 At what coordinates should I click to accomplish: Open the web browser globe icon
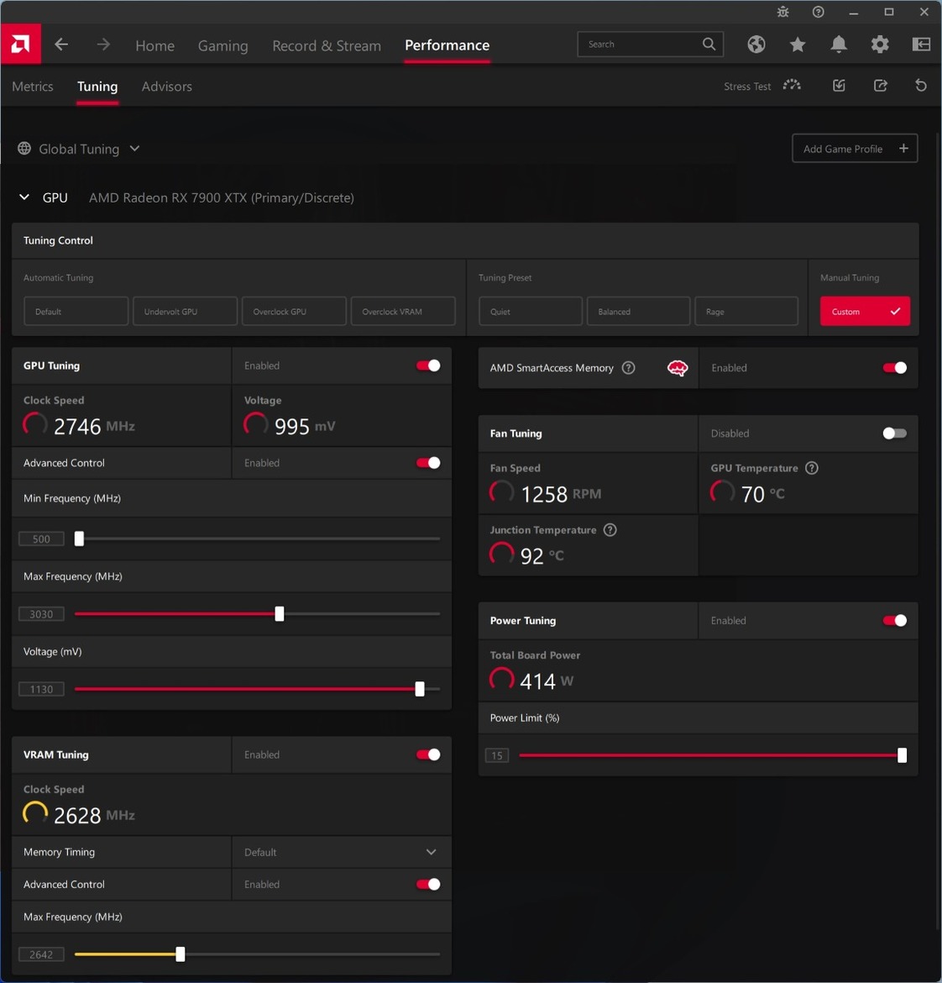coord(756,45)
